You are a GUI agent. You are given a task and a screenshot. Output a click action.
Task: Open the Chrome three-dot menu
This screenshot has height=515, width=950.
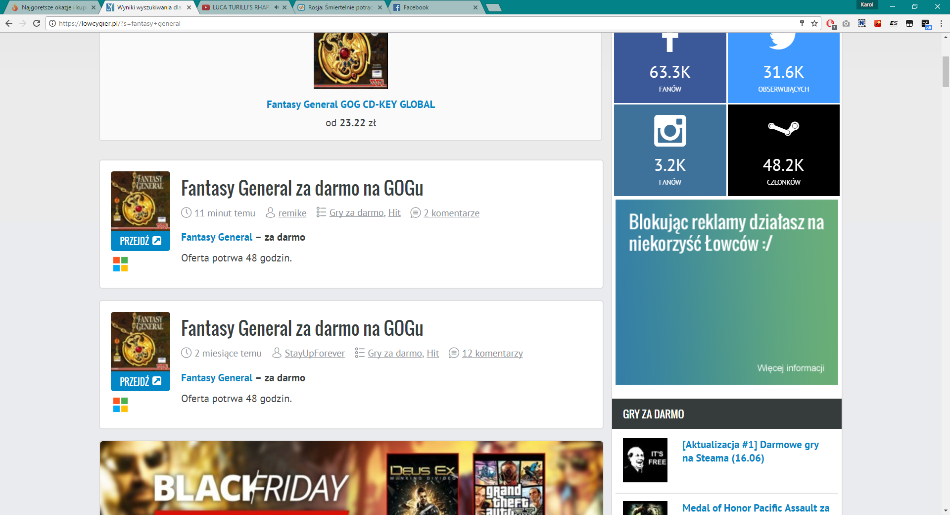coord(942,23)
